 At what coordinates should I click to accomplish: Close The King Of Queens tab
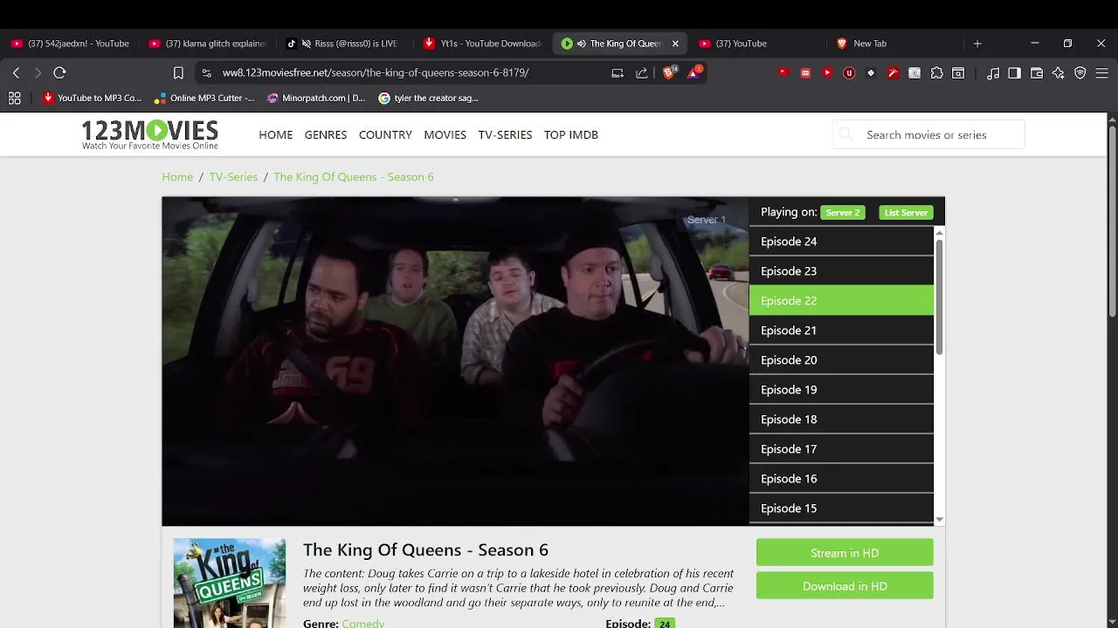(675, 44)
